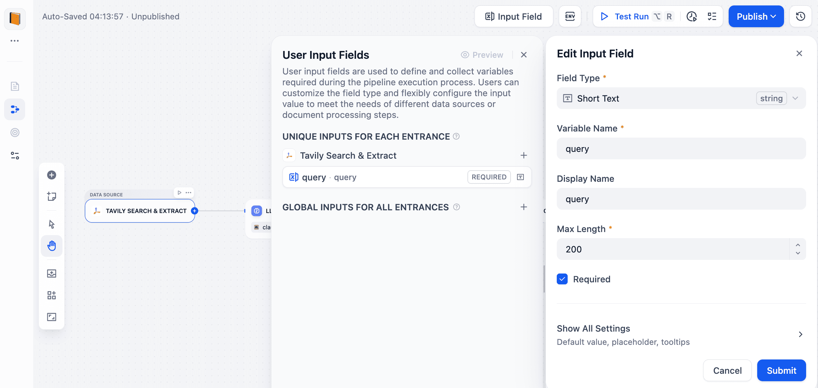Viewport: 818px width, 388px height.
Task: Open the documents tab in left sidebar
Action: coord(15,86)
